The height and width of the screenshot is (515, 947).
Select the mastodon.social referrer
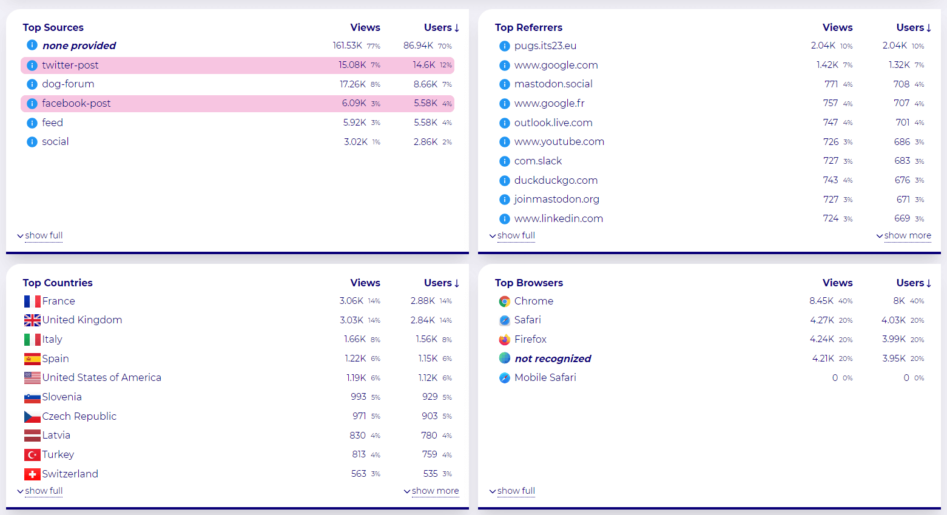pyautogui.click(x=553, y=84)
